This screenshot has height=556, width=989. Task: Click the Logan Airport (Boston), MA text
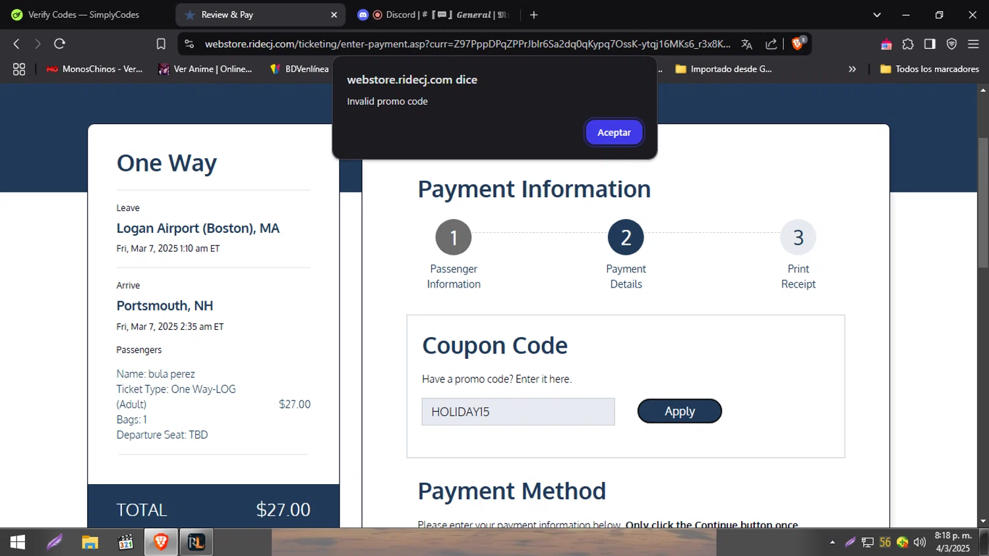tap(198, 228)
